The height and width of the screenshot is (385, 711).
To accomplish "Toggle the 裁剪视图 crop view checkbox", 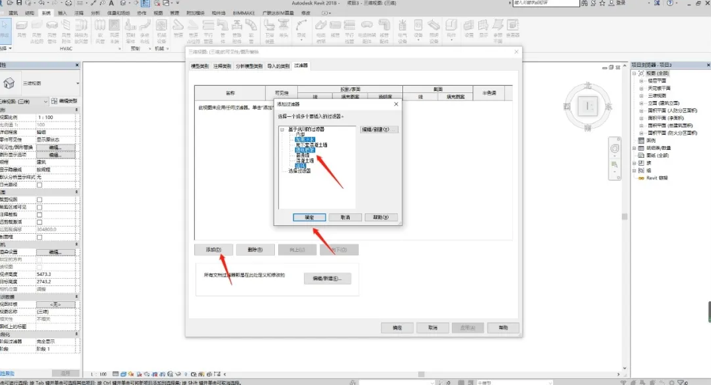I will [x=40, y=199].
